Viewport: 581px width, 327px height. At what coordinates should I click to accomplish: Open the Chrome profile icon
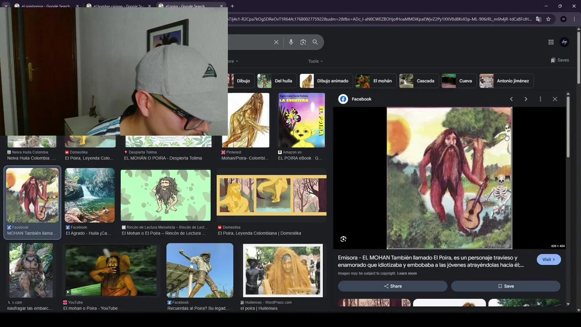coord(563,19)
